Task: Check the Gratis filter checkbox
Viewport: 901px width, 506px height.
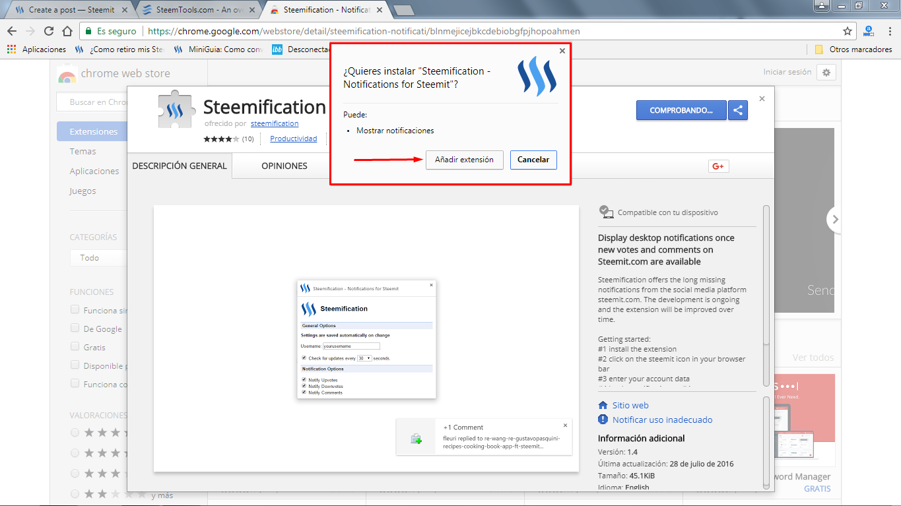Action: [x=75, y=347]
